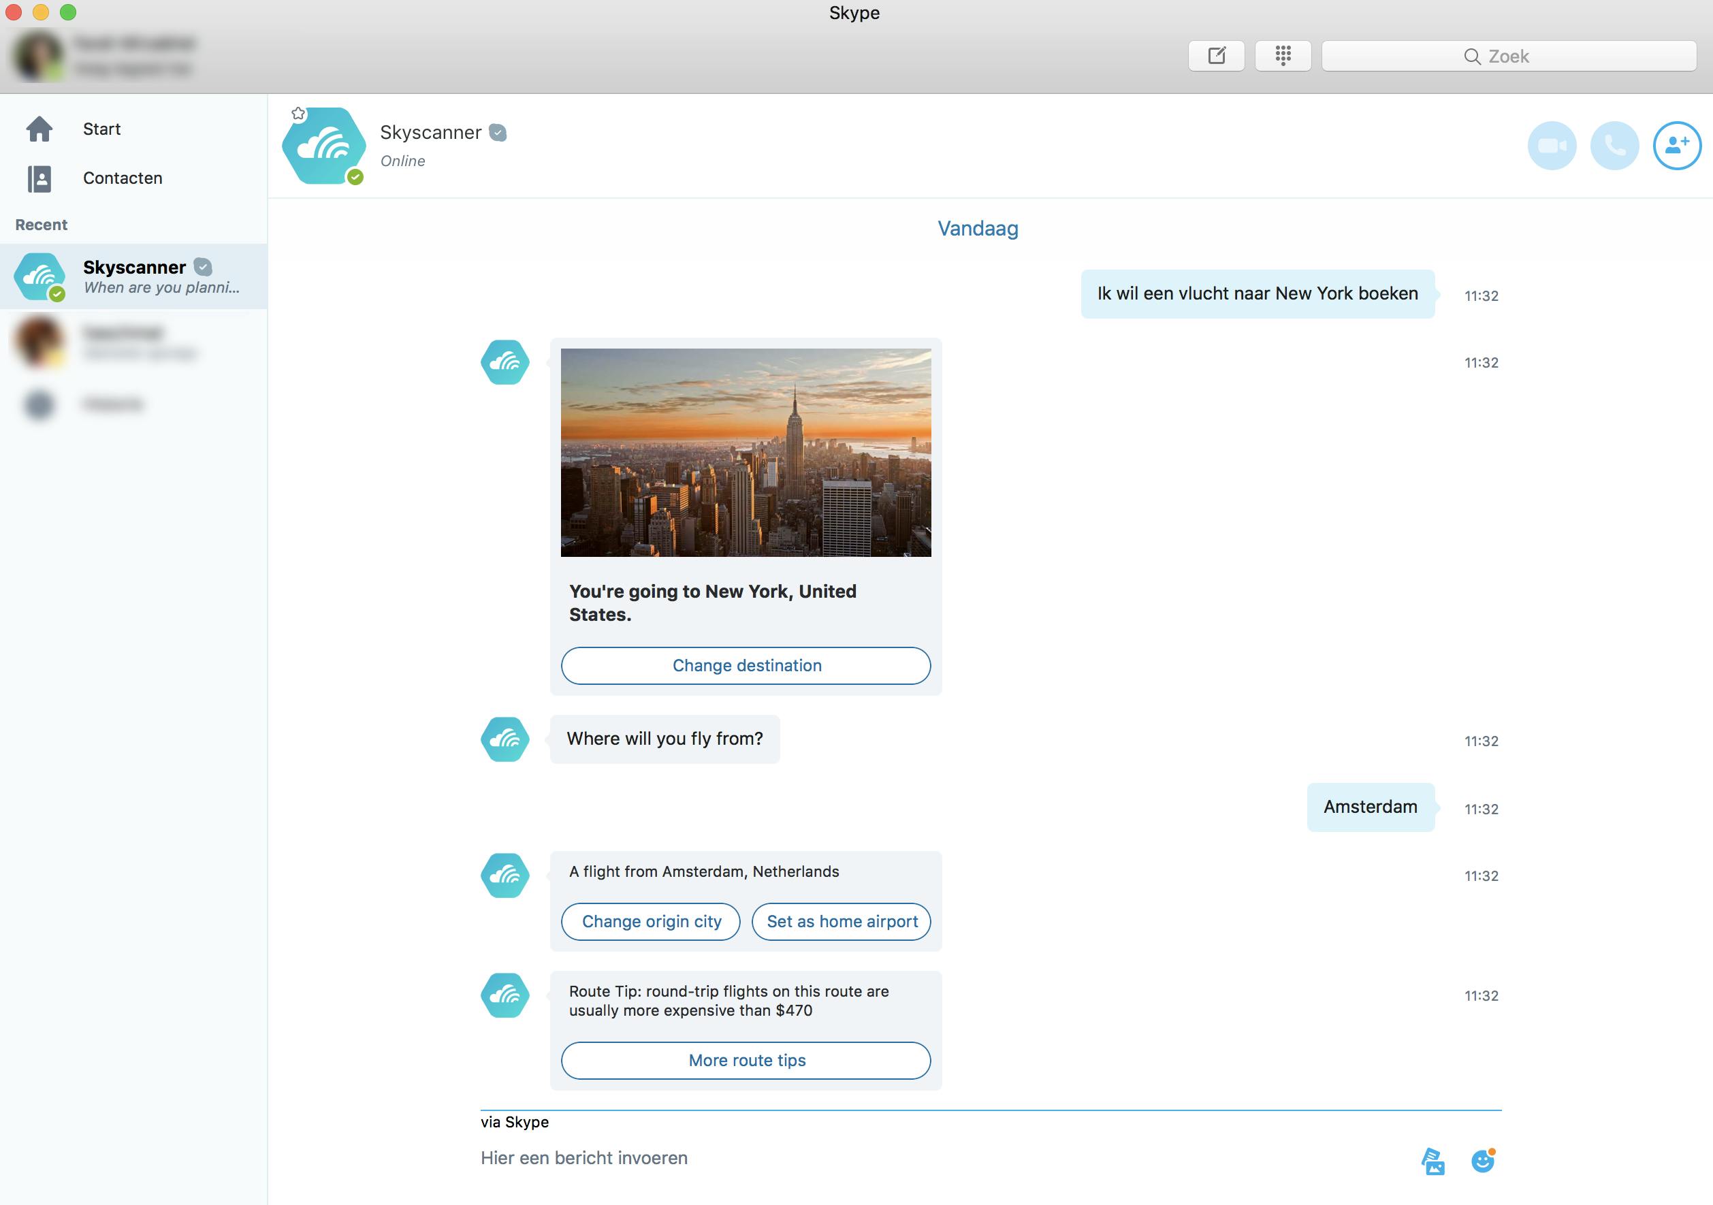Click Change origin city button
The image size is (1713, 1205).
(651, 922)
